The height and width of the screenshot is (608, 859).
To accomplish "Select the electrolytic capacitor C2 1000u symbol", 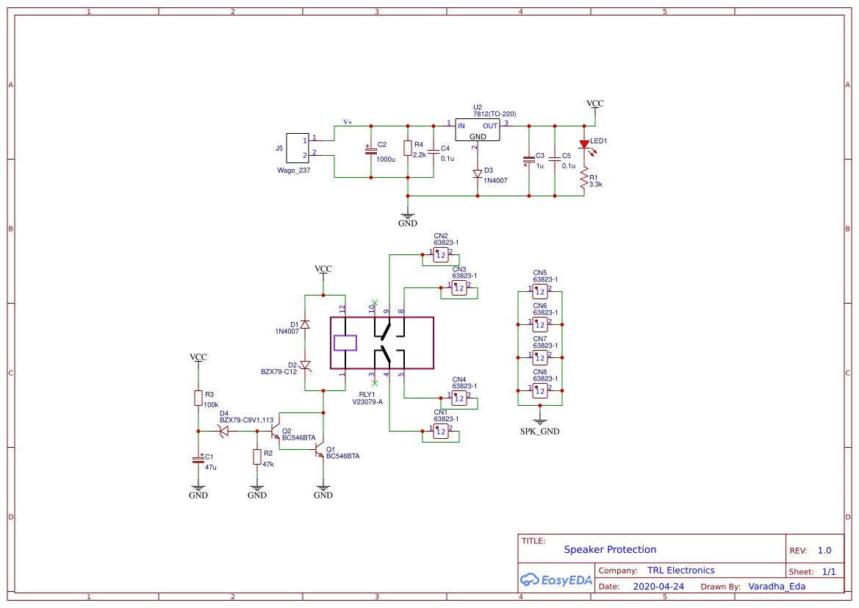I will (x=371, y=153).
